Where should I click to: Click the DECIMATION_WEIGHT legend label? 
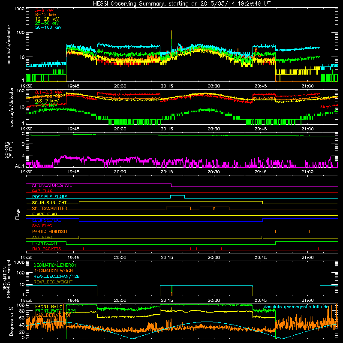pyautogui.click(x=54, y=271)
